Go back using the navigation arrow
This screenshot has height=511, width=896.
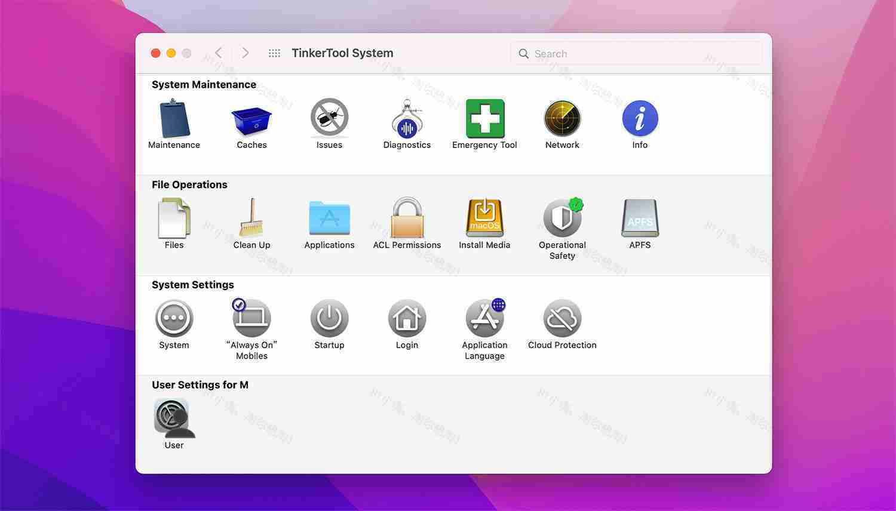tap(219, 53)
